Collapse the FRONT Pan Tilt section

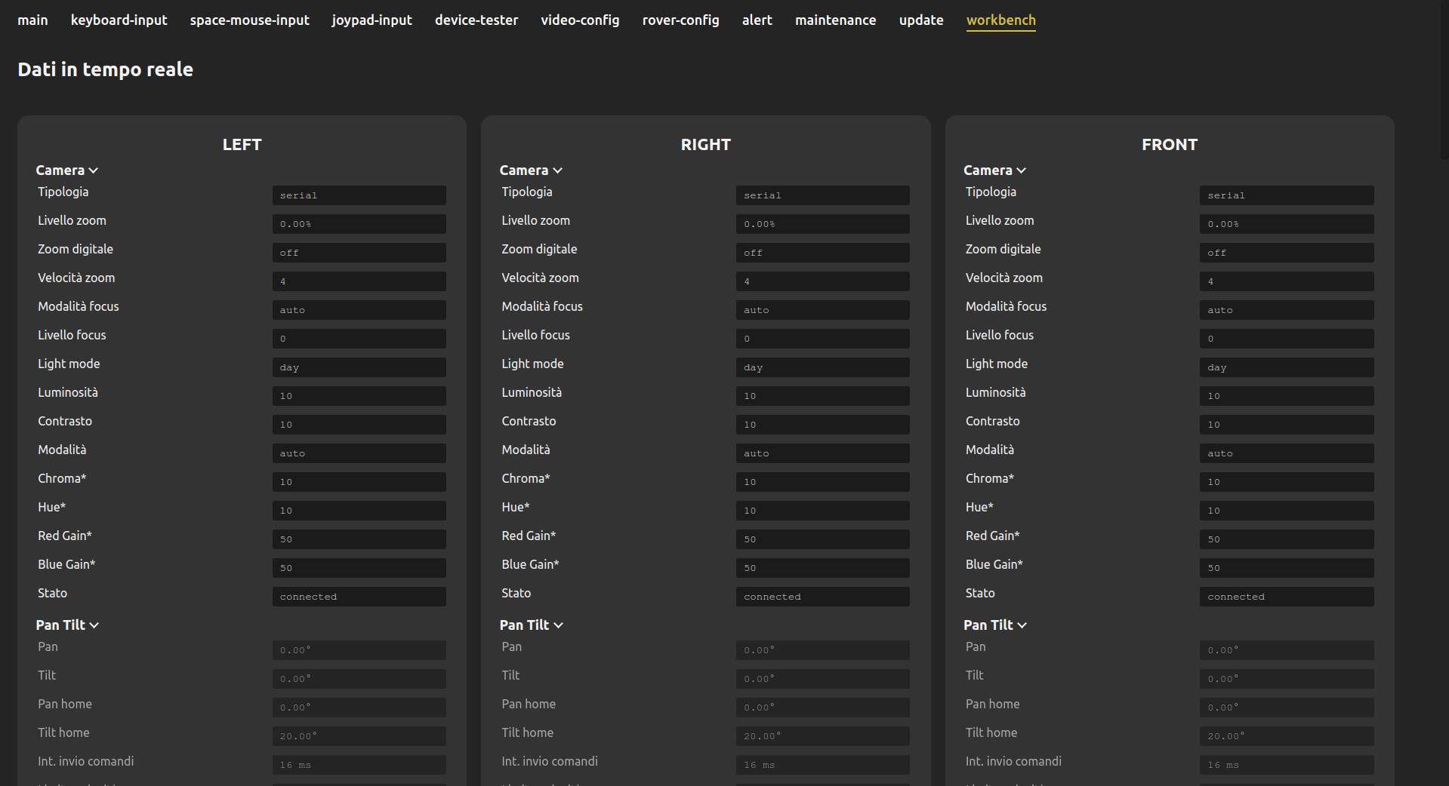(x=1022, y=625)
